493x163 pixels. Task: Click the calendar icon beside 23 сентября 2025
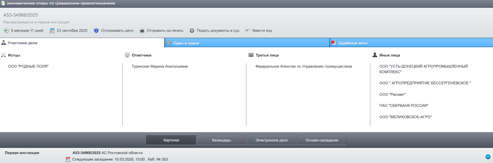click(52, 31)
